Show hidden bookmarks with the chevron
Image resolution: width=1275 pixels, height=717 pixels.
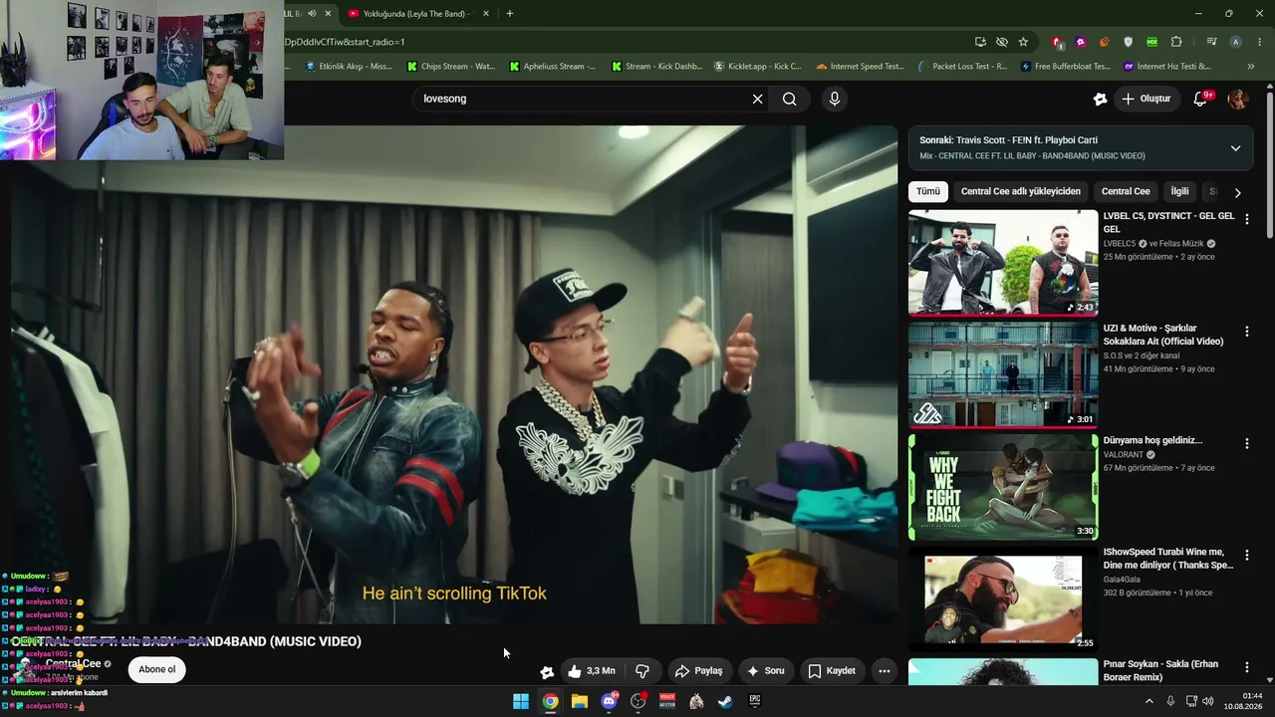(1251, 67)
